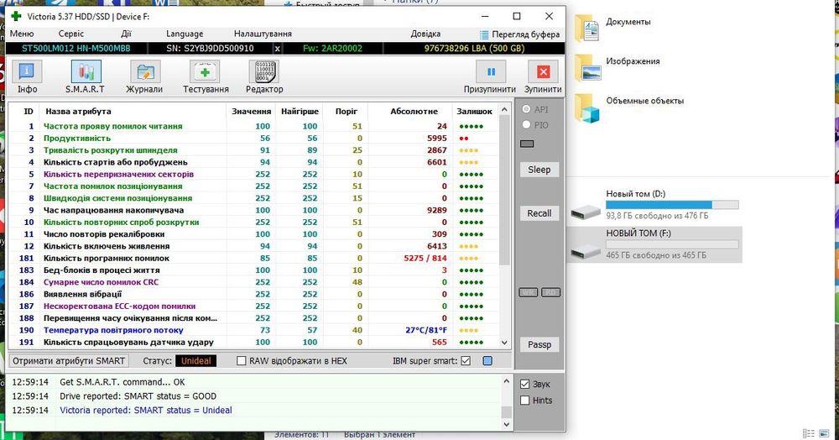Click the model name ST500LM012 HN-M500MBB
The height and width of the screenshot is (440, 839).
[x=76, y=49]
